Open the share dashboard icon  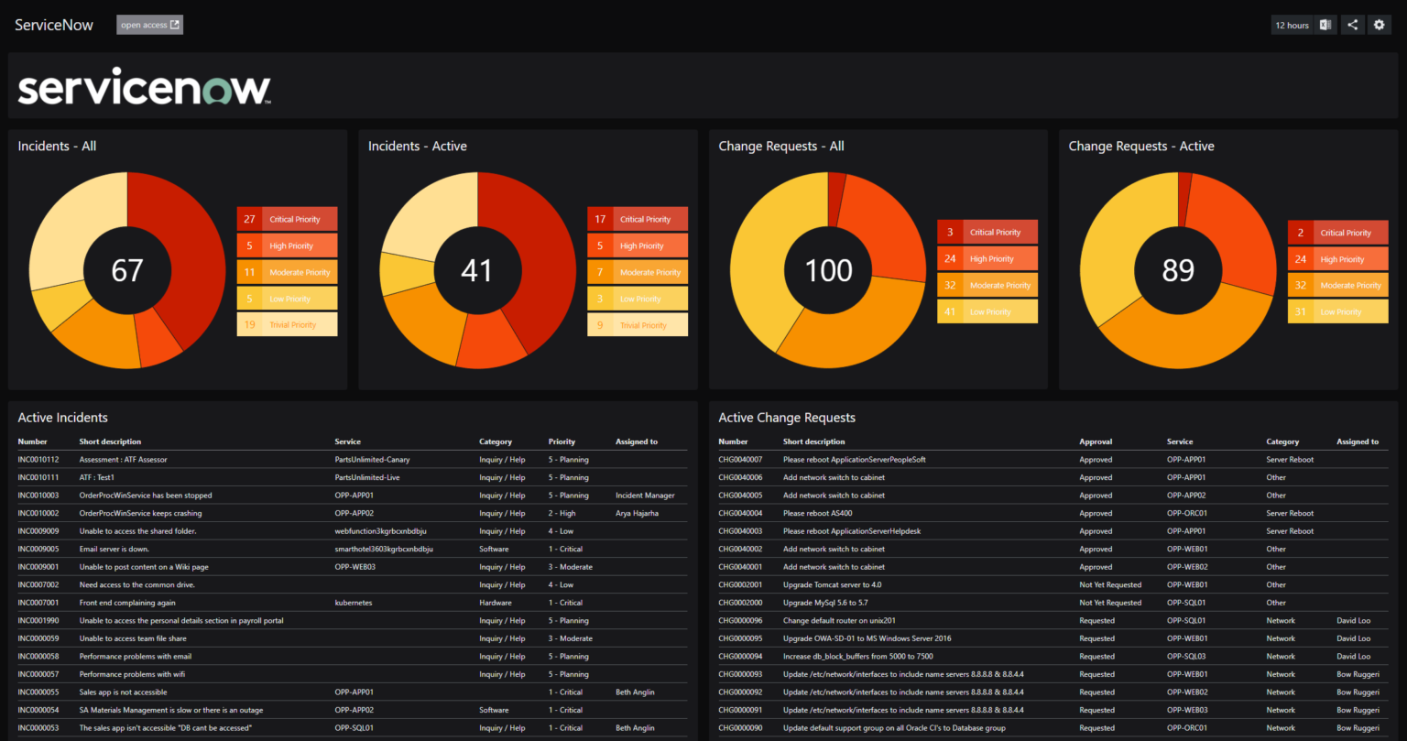pos(1353,25)
